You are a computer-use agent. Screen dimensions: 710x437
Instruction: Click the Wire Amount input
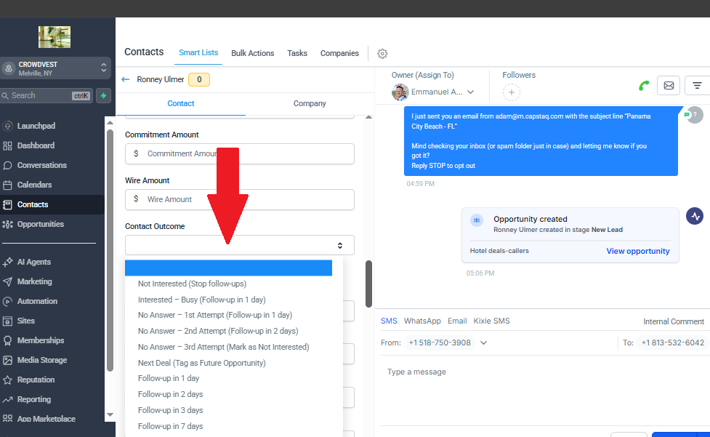tap(240, 199)
